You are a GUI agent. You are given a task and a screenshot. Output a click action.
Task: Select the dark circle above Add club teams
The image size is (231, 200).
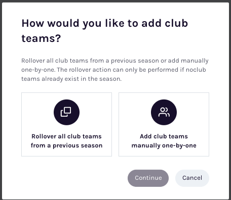pyautogui.click(x=164, y=112)
